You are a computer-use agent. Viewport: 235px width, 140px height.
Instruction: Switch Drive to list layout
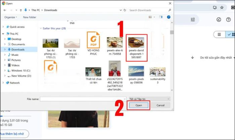[x=219, y=35]
